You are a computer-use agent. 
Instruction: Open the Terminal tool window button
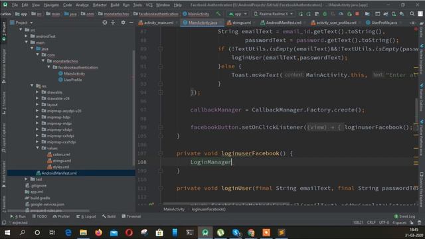coord(131,216)
